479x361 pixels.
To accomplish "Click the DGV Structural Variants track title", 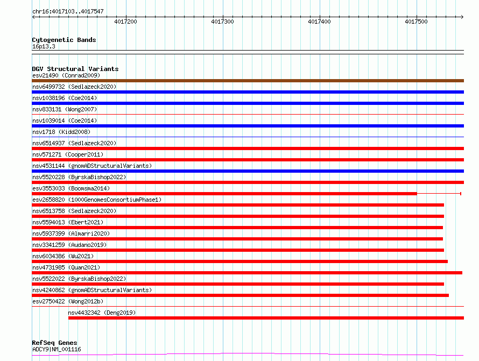I will tap(75, 69).
